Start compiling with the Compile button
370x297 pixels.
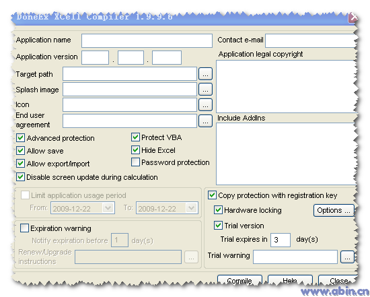point(239,280)
